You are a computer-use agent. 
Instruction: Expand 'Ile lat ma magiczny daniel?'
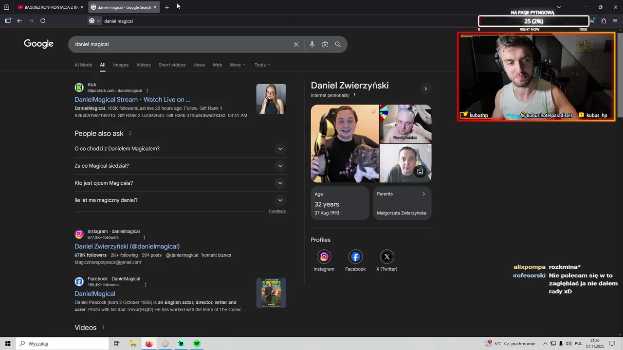click(x=180, y=200)
